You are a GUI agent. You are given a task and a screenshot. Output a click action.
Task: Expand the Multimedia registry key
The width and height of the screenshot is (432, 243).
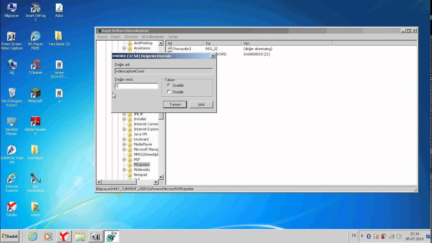124,170
